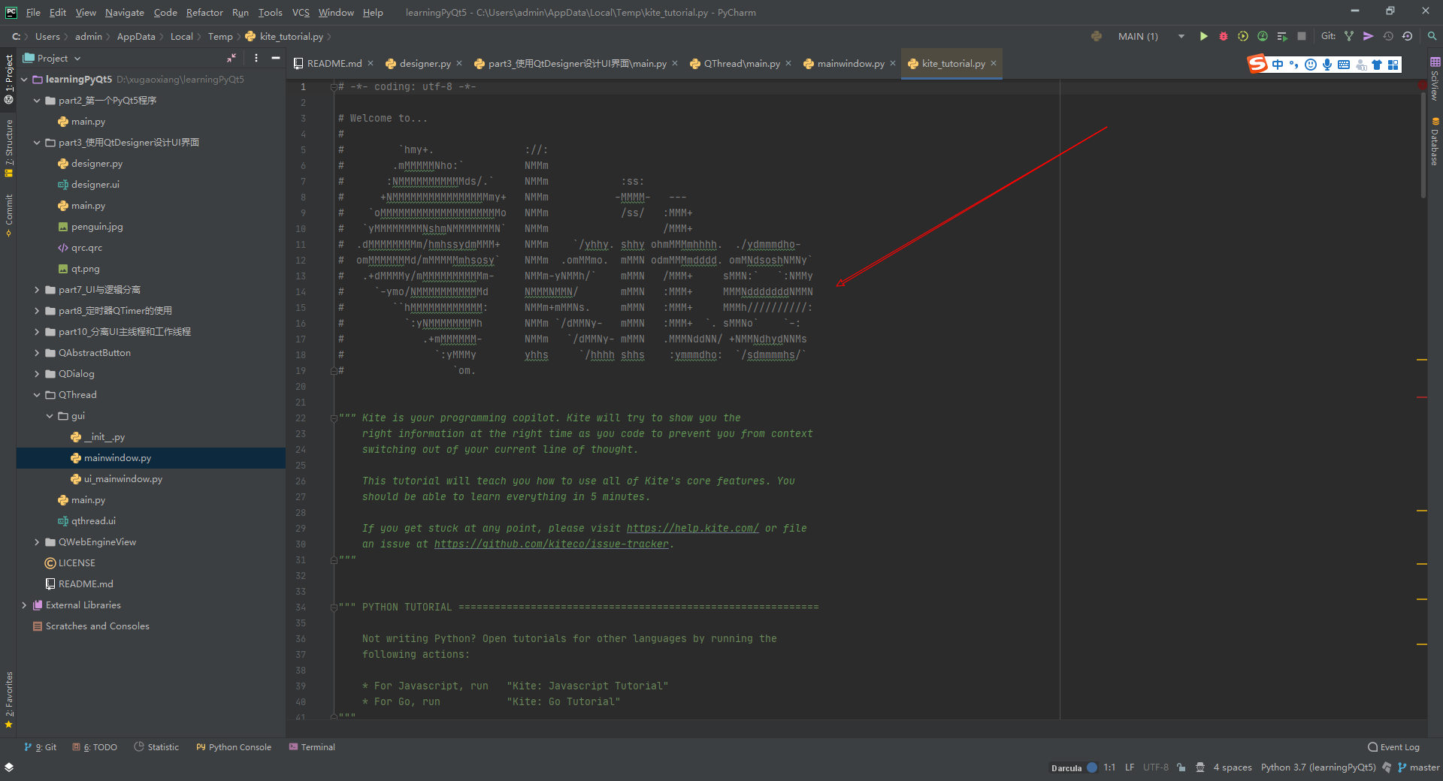
Task: Click the master Git branch widget
Action: [x=1418, y=767]
